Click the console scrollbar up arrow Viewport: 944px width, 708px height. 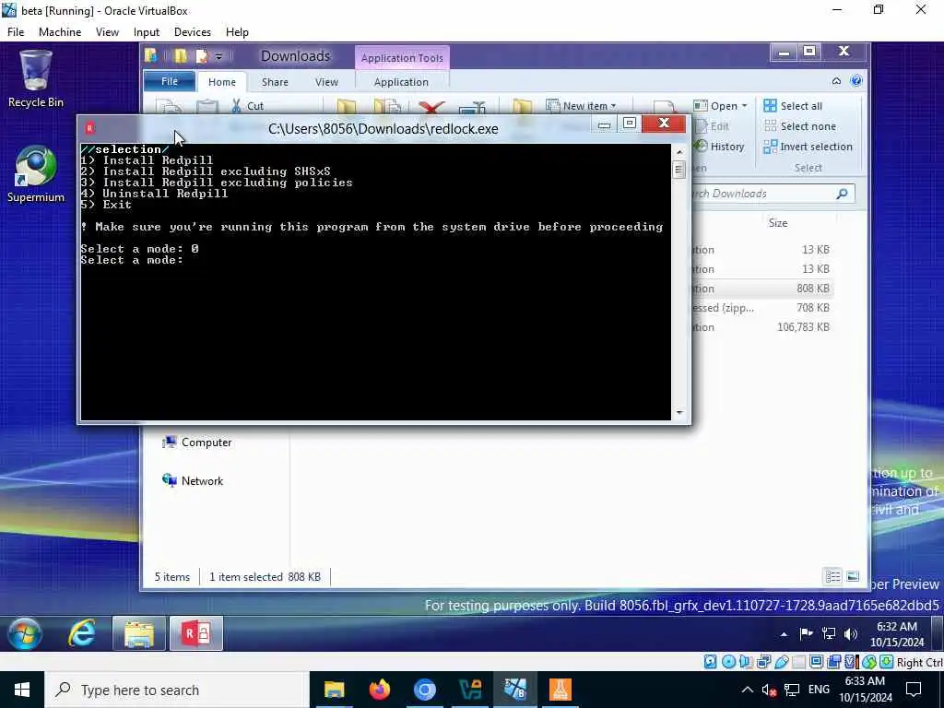point(679,152)
